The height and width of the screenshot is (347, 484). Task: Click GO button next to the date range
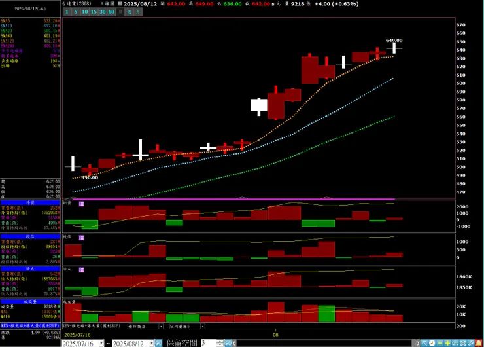click(159, 343)
